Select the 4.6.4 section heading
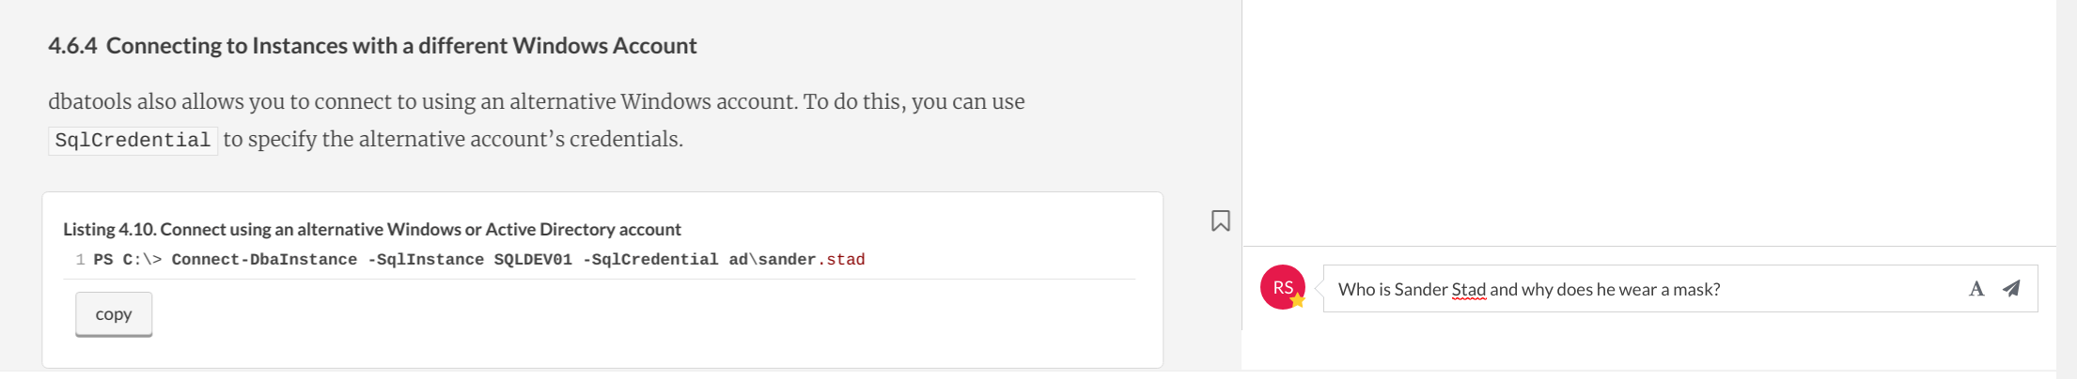 [x=372, y=45]
